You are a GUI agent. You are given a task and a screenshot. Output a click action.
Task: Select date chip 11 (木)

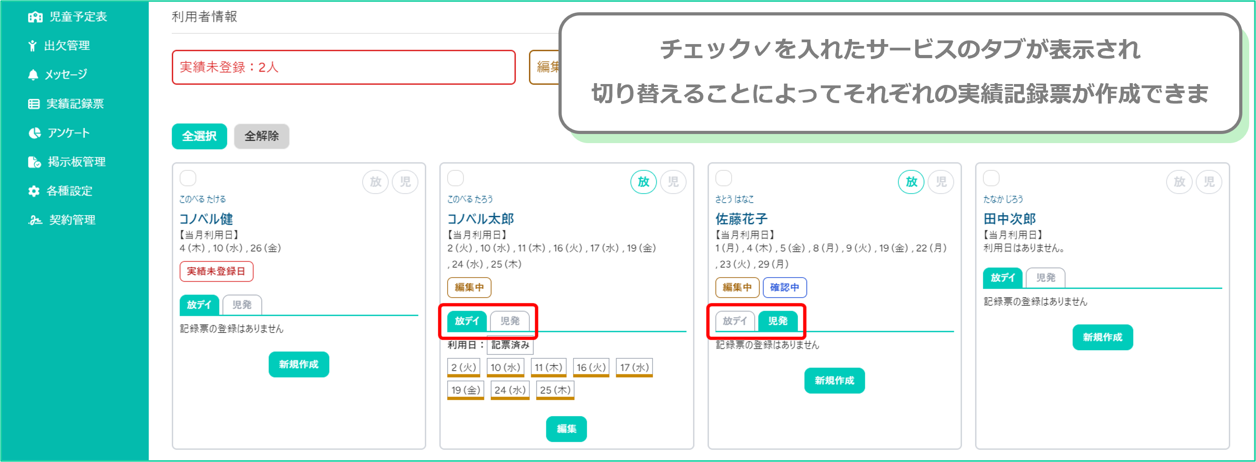pos(548,368)
